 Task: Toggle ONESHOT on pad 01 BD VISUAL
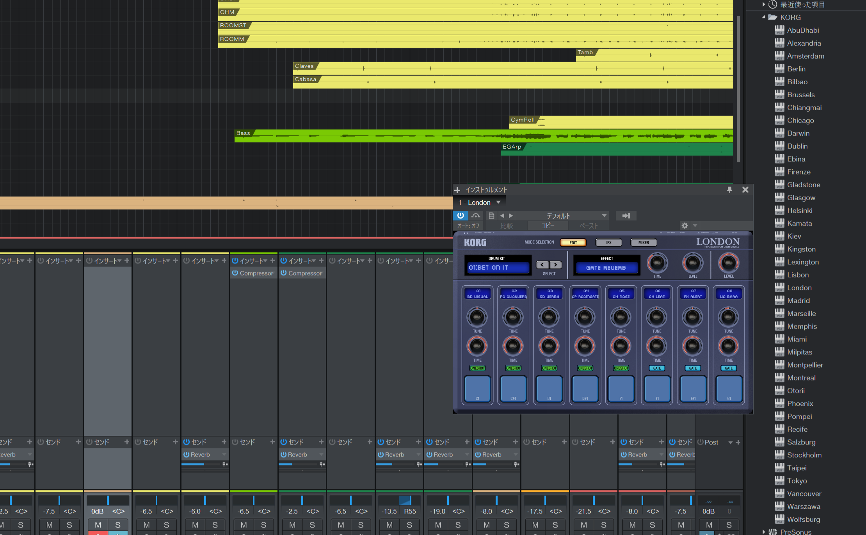(478, 368)
